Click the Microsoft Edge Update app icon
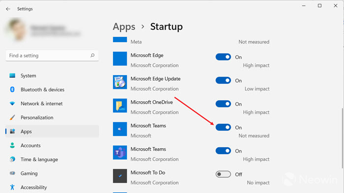The width and height of the screenshot is (344, 193). [120, 82]
